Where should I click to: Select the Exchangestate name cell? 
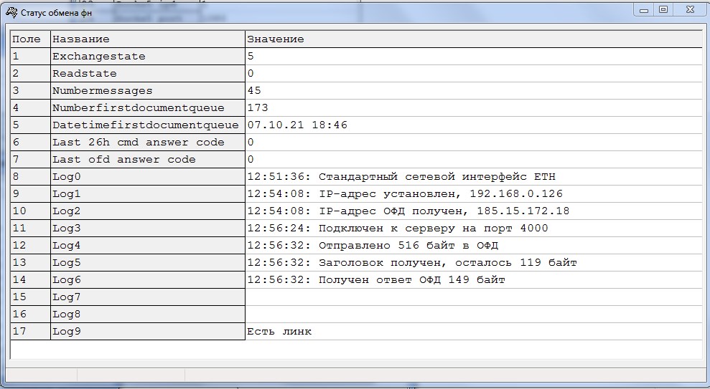(148, 57)
